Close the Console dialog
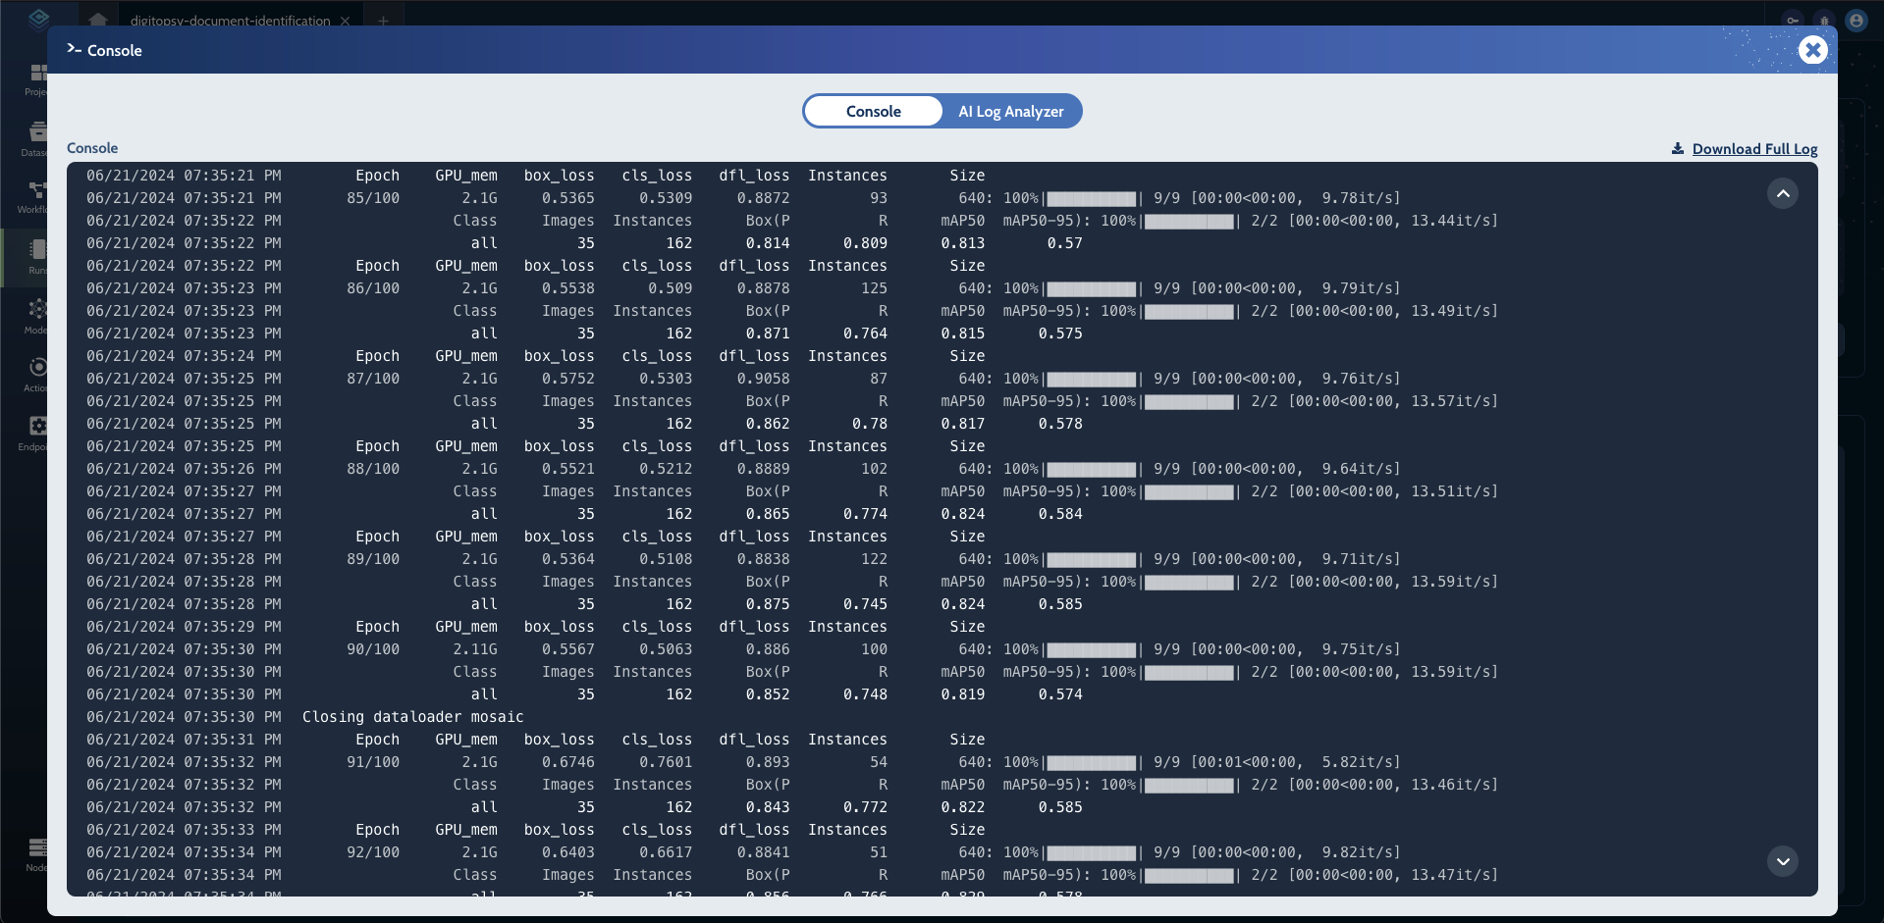The height and width of the screenshot is (923, 1884). (1812, 50)
